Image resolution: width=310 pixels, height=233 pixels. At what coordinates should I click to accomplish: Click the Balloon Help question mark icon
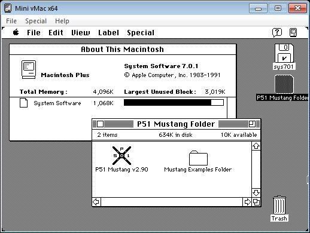click(x=277, y=32)
